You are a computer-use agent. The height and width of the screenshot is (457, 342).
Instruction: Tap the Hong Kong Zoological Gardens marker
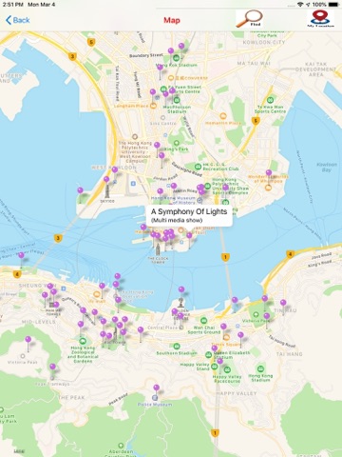click(x=83, y=341)
